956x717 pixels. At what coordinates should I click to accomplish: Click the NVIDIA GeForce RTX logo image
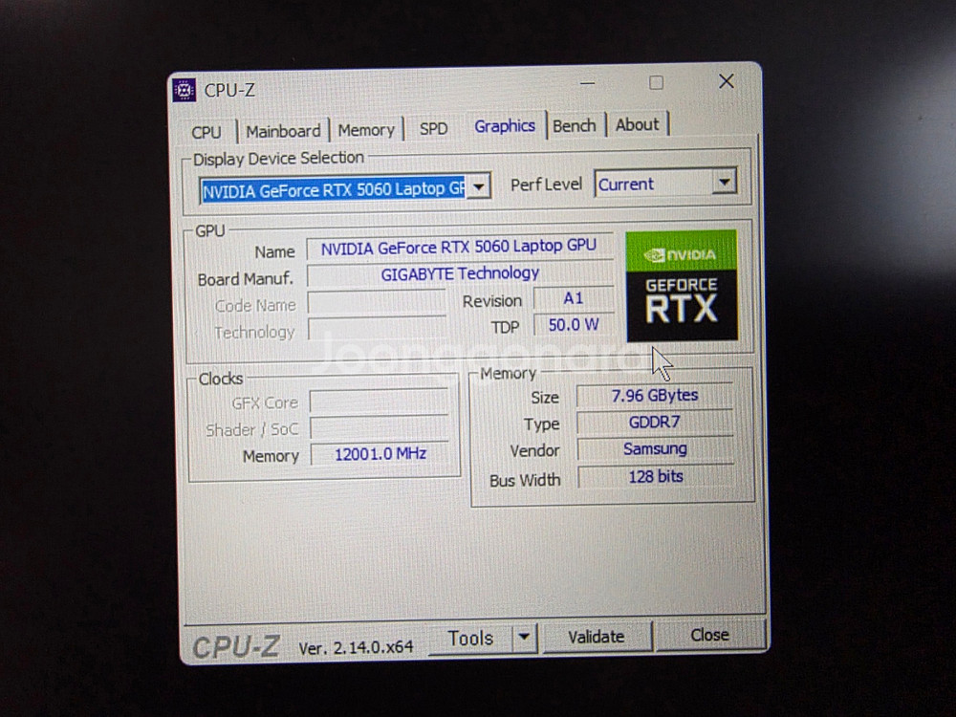[682, 285]
